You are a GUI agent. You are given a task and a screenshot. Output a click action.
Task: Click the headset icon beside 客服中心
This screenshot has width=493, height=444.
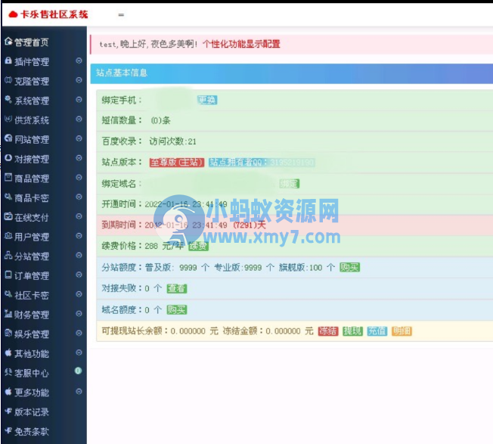pos(8,372)
